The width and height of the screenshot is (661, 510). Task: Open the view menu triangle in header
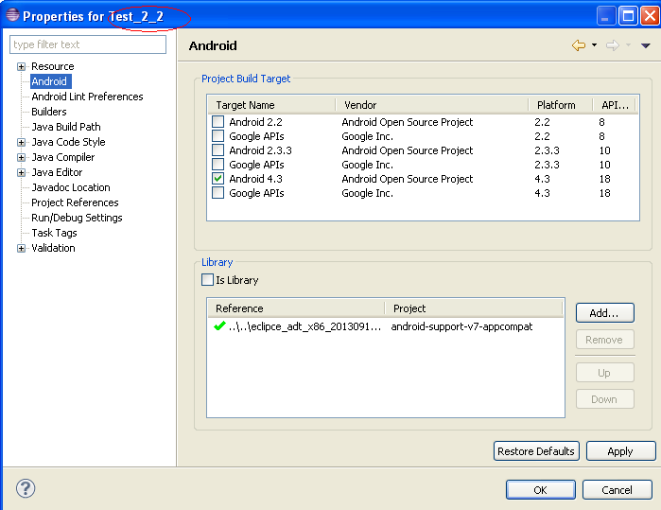[646, 45]
